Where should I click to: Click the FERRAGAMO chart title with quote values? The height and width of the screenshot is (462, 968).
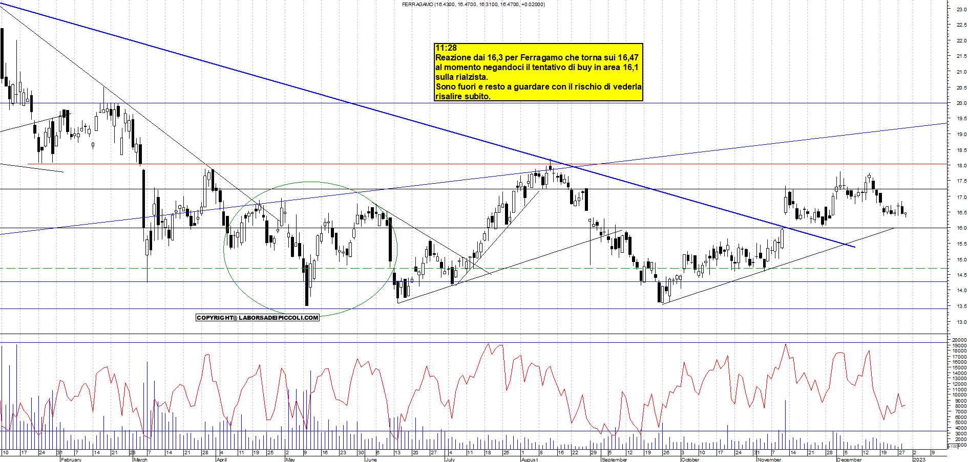pos(473,5)
